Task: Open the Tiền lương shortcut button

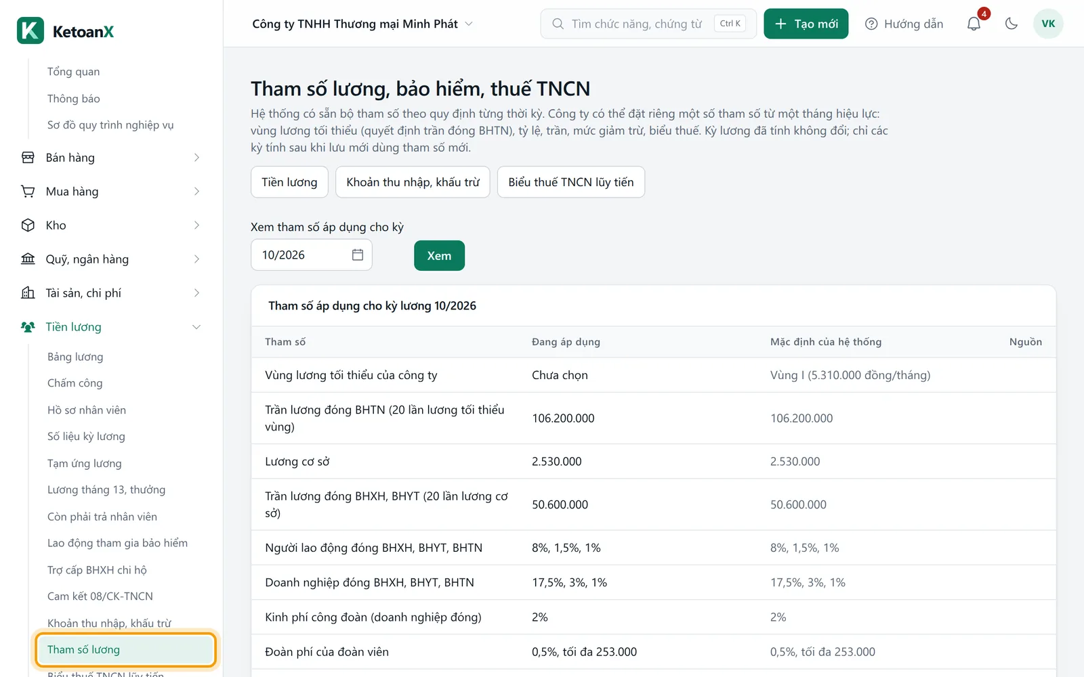Action: 289,182
